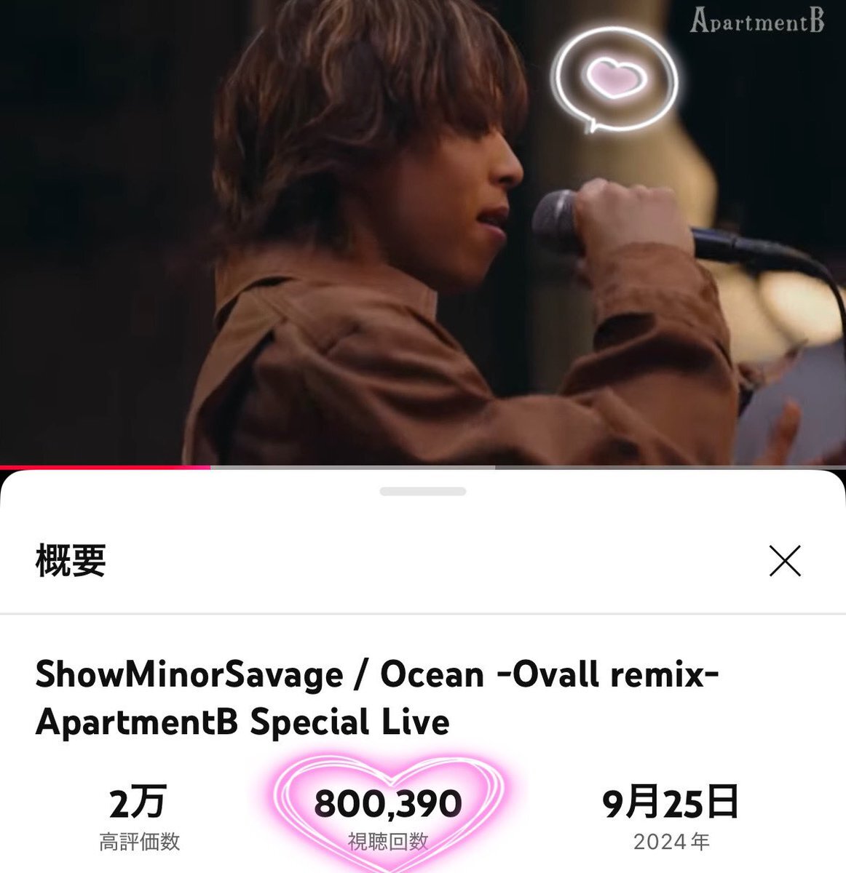Tap the sheet drag handle bar

point(423,492)
